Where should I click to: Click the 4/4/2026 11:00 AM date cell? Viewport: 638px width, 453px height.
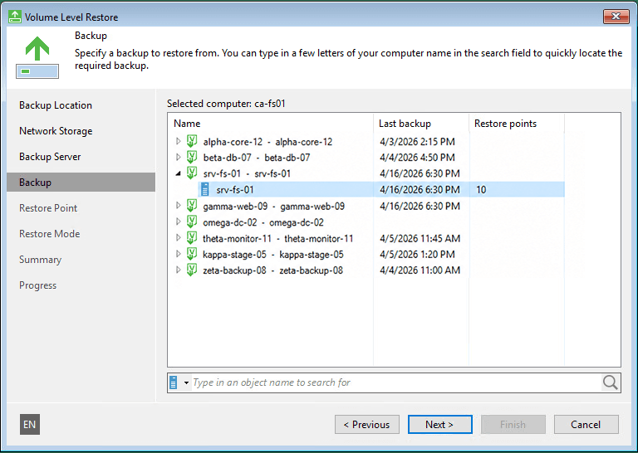pos(420,270)
